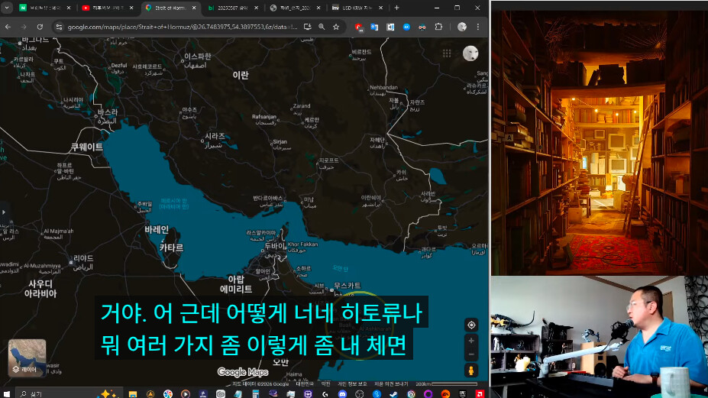Screen dimensions: 708x398
Task: Click the 바스라 city label
Action: [x=108, y=112]
